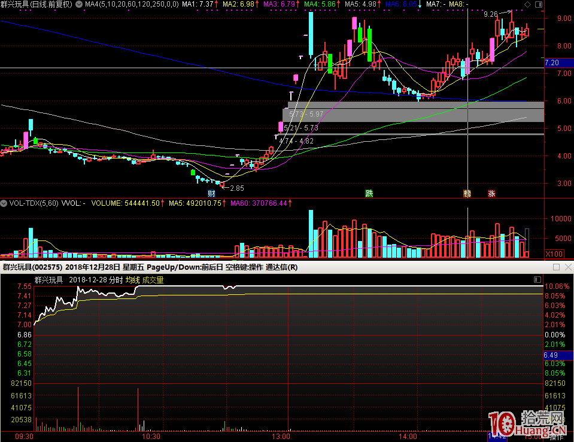Maximize the intraday popup window
Screen dimensions: 574x442
click(556, 267)
